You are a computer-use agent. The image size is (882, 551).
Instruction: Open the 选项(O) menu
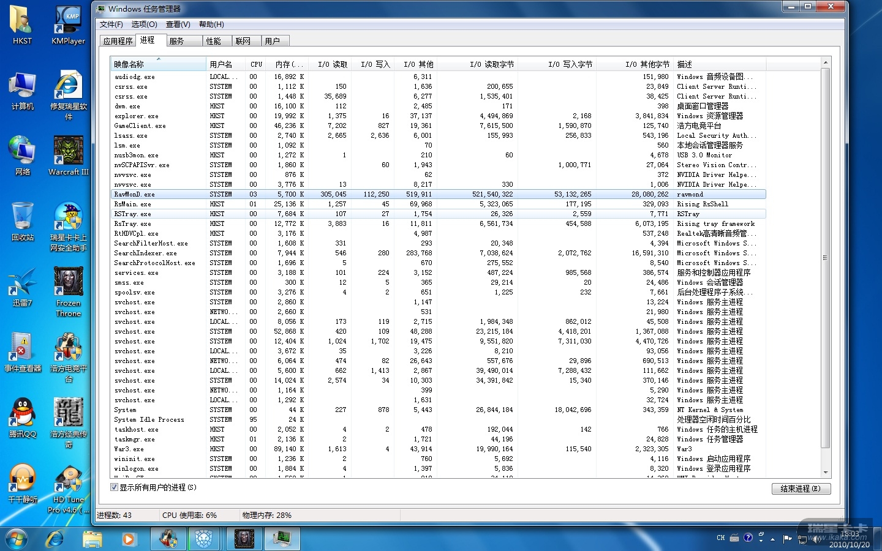point(144,24)
